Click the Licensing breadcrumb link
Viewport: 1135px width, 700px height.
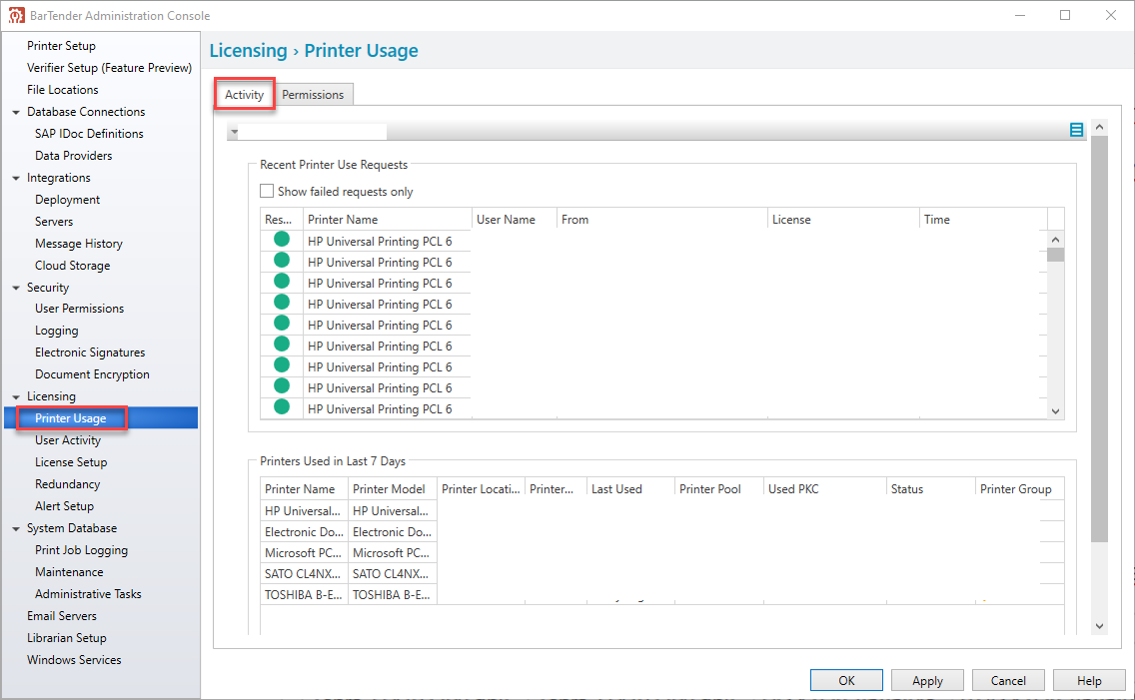tap(248, 51)
